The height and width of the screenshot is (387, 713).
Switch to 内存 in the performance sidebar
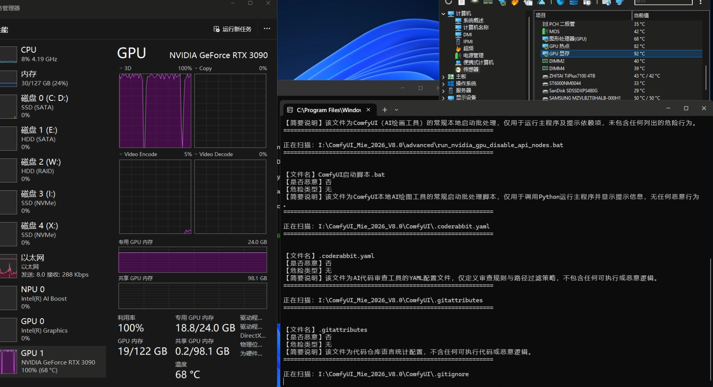click(x=53, y=78)
